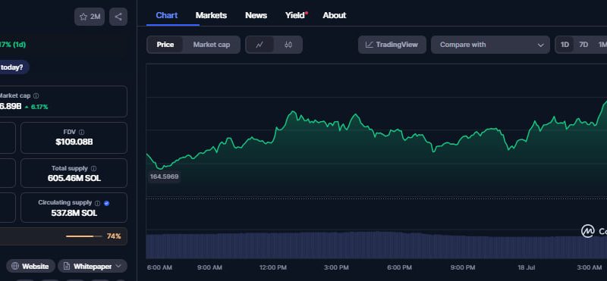Click the info icon beside Total supply
The image size is (607, 281).
point(93,168)
